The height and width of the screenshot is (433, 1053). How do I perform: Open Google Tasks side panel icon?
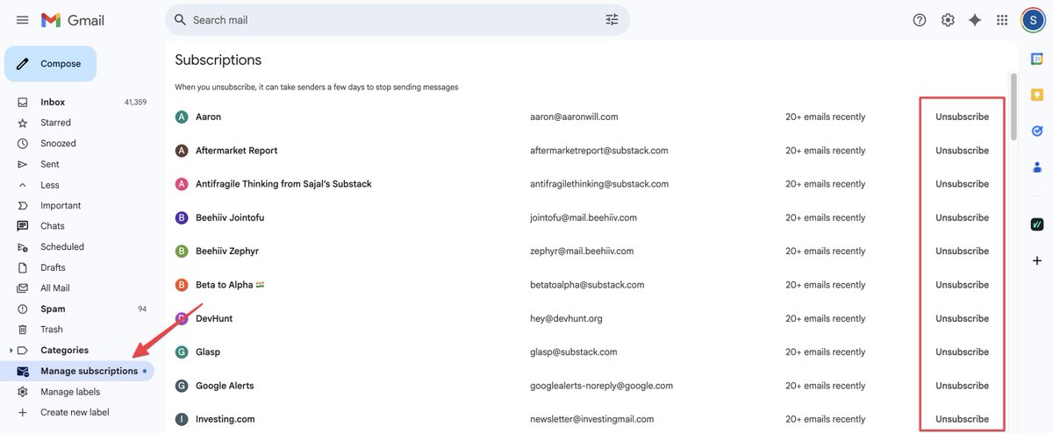1037,131
